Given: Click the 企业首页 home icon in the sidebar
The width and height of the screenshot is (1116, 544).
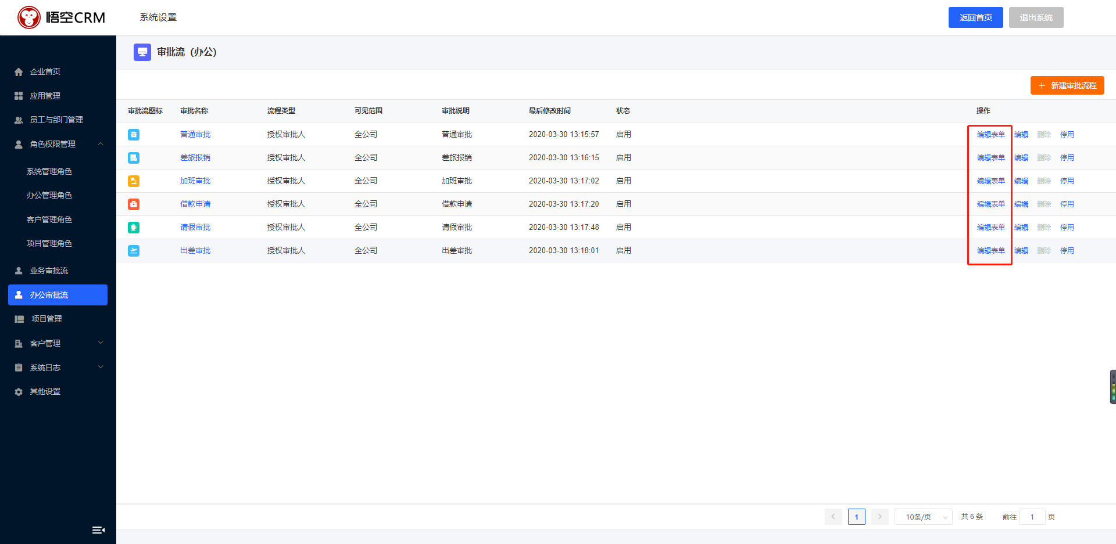Looking at the screenshot, I should [x=19, y=72].
